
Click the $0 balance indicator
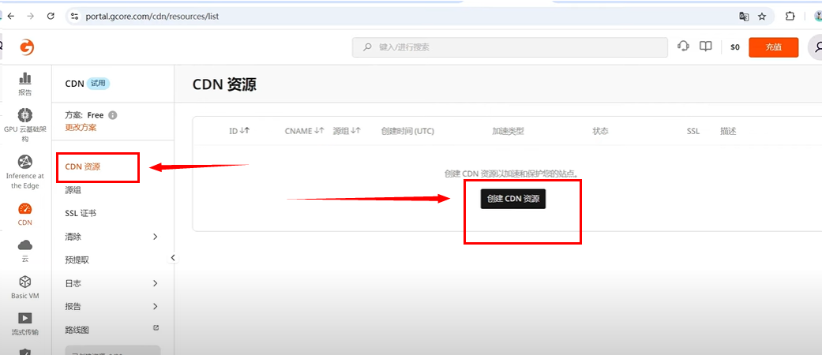(x=735, y=47)
